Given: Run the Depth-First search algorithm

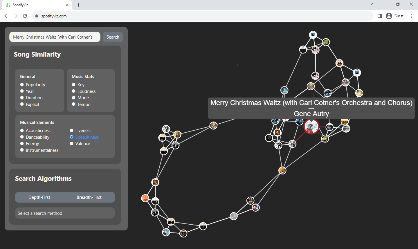Looking at the screenshot, I should pyautogui.click(x=39, y=197).
